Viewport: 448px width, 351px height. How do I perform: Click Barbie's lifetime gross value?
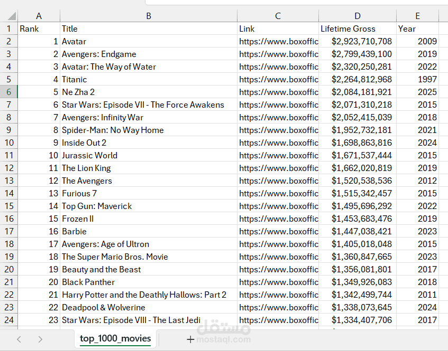pyautogui.click(x=362, y=231)
